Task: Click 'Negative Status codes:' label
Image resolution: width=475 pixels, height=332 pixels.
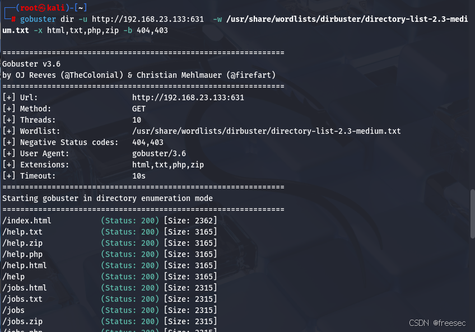Action: point(69,142)
